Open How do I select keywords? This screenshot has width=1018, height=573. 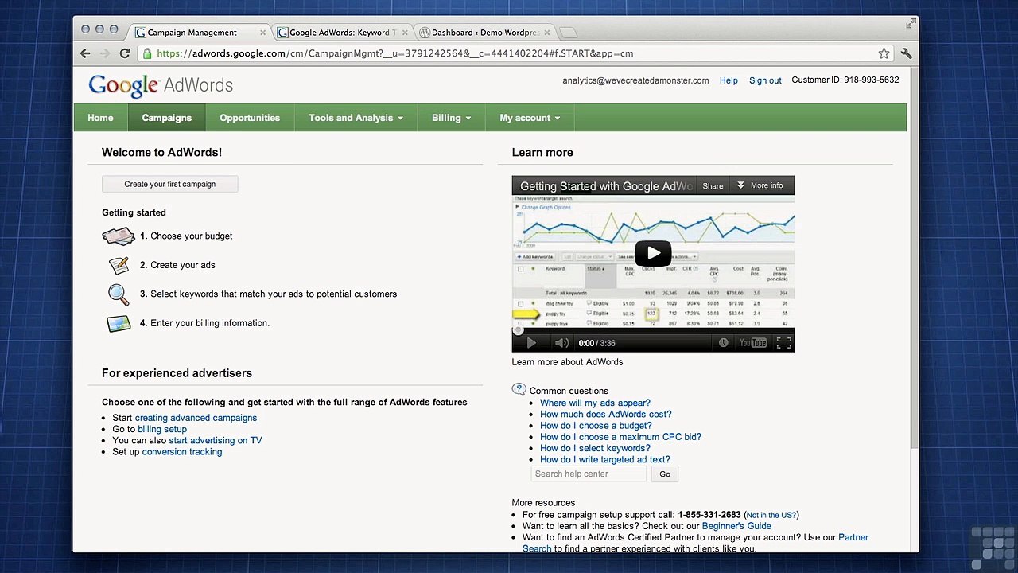pos(595,448)
